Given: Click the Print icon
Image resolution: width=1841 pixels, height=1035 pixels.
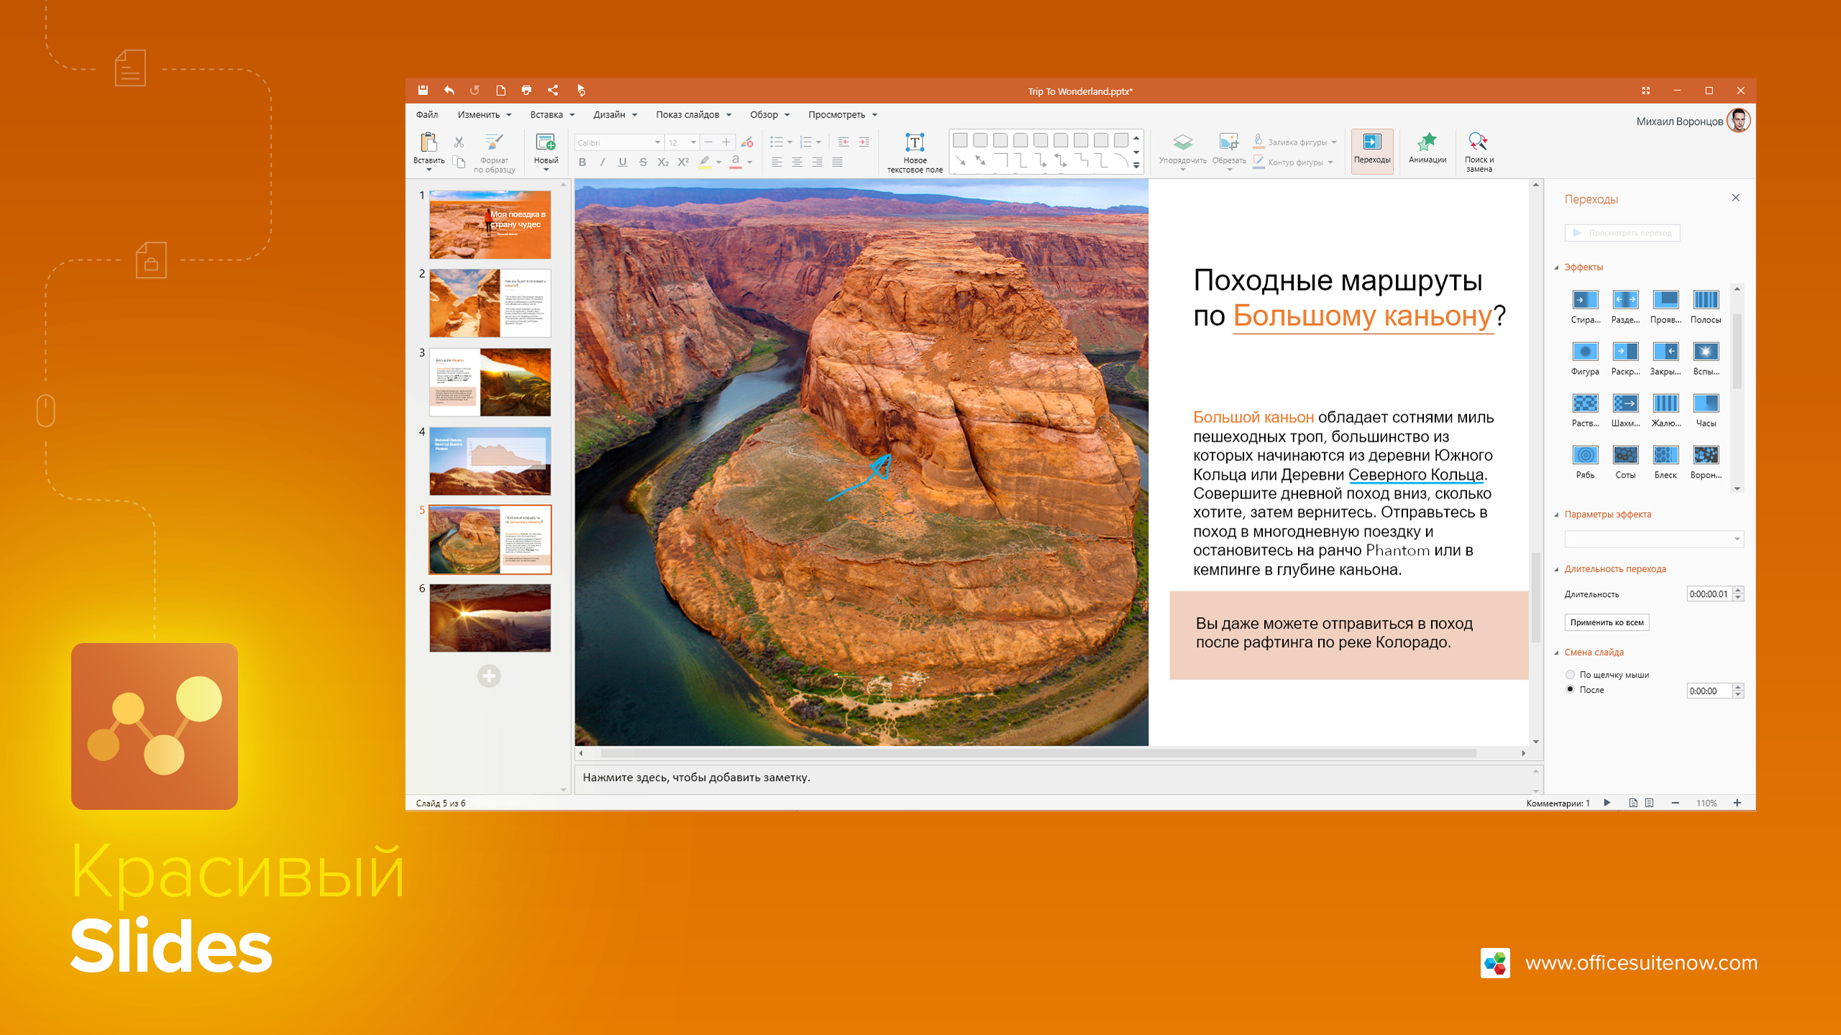Looking at the screenshot, I should [x=526, y=91].
